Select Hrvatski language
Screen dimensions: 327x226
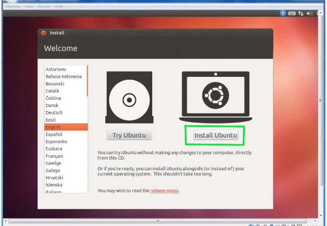tap(66, 177)
